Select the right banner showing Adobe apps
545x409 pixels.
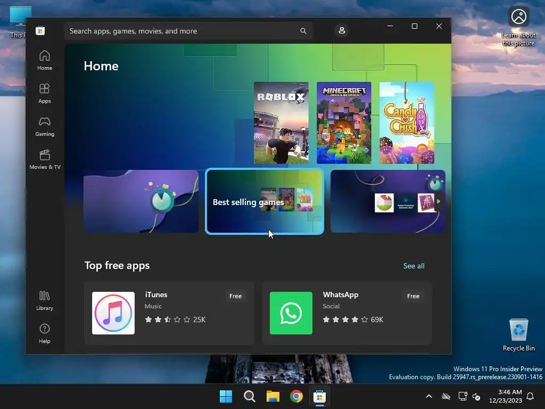[x=387, y=201]
